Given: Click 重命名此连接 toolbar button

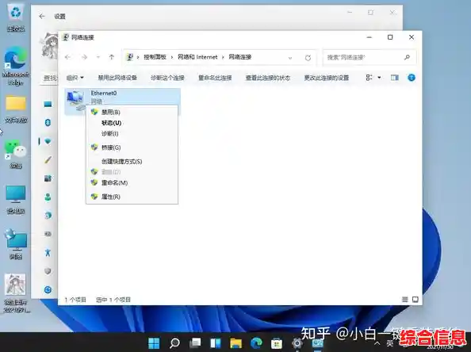Looking at the screenshot, I should [x=215, y=78].
